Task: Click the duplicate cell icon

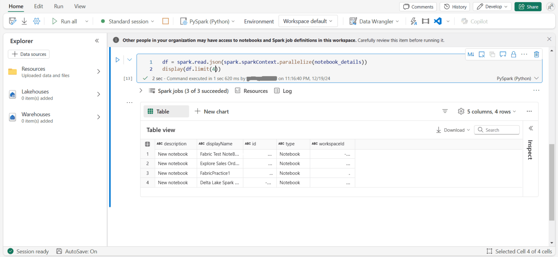Action: [x=492, y=54]
